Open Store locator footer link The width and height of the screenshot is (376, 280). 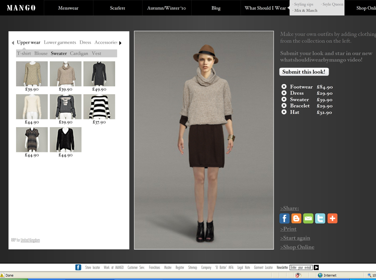coord(92,267)
